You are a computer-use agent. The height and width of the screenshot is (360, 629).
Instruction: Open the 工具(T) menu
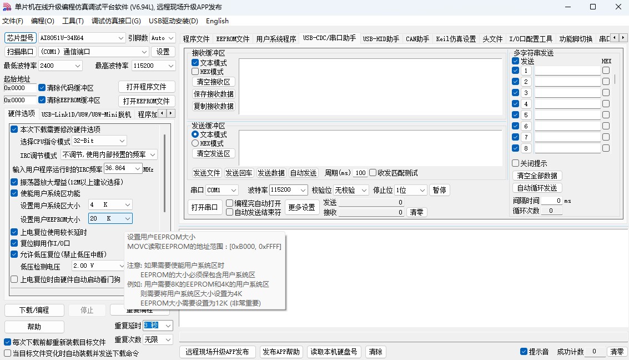point(73,21)
